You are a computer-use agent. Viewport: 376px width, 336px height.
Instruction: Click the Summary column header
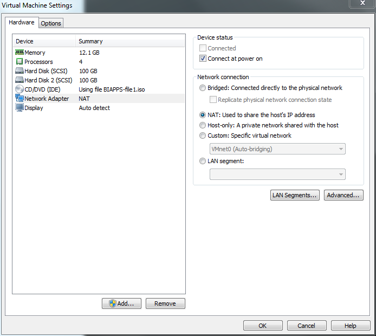pos(130,41)
